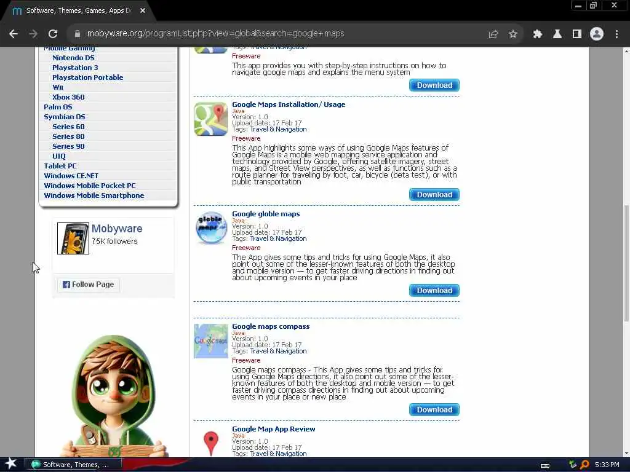The height and width of the screenshot is (472, 630).
Task: Follow the Mobyware Facebook page
Action: pyautogui.click(x=89, y=285)
